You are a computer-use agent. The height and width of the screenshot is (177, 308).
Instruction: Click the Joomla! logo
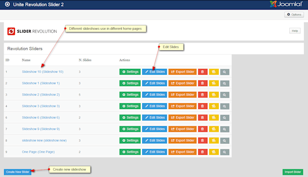286,4
